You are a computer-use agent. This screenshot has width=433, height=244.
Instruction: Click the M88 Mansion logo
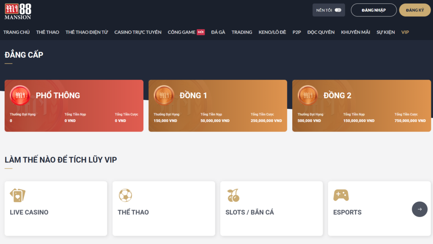coord(18,11)
